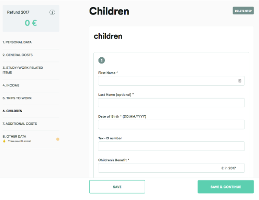Image resolution: width=259 pixels, height=200 pixels.
Task: Click the Date of Birth field
Action: pyautogui.click(x=172, y=124)
